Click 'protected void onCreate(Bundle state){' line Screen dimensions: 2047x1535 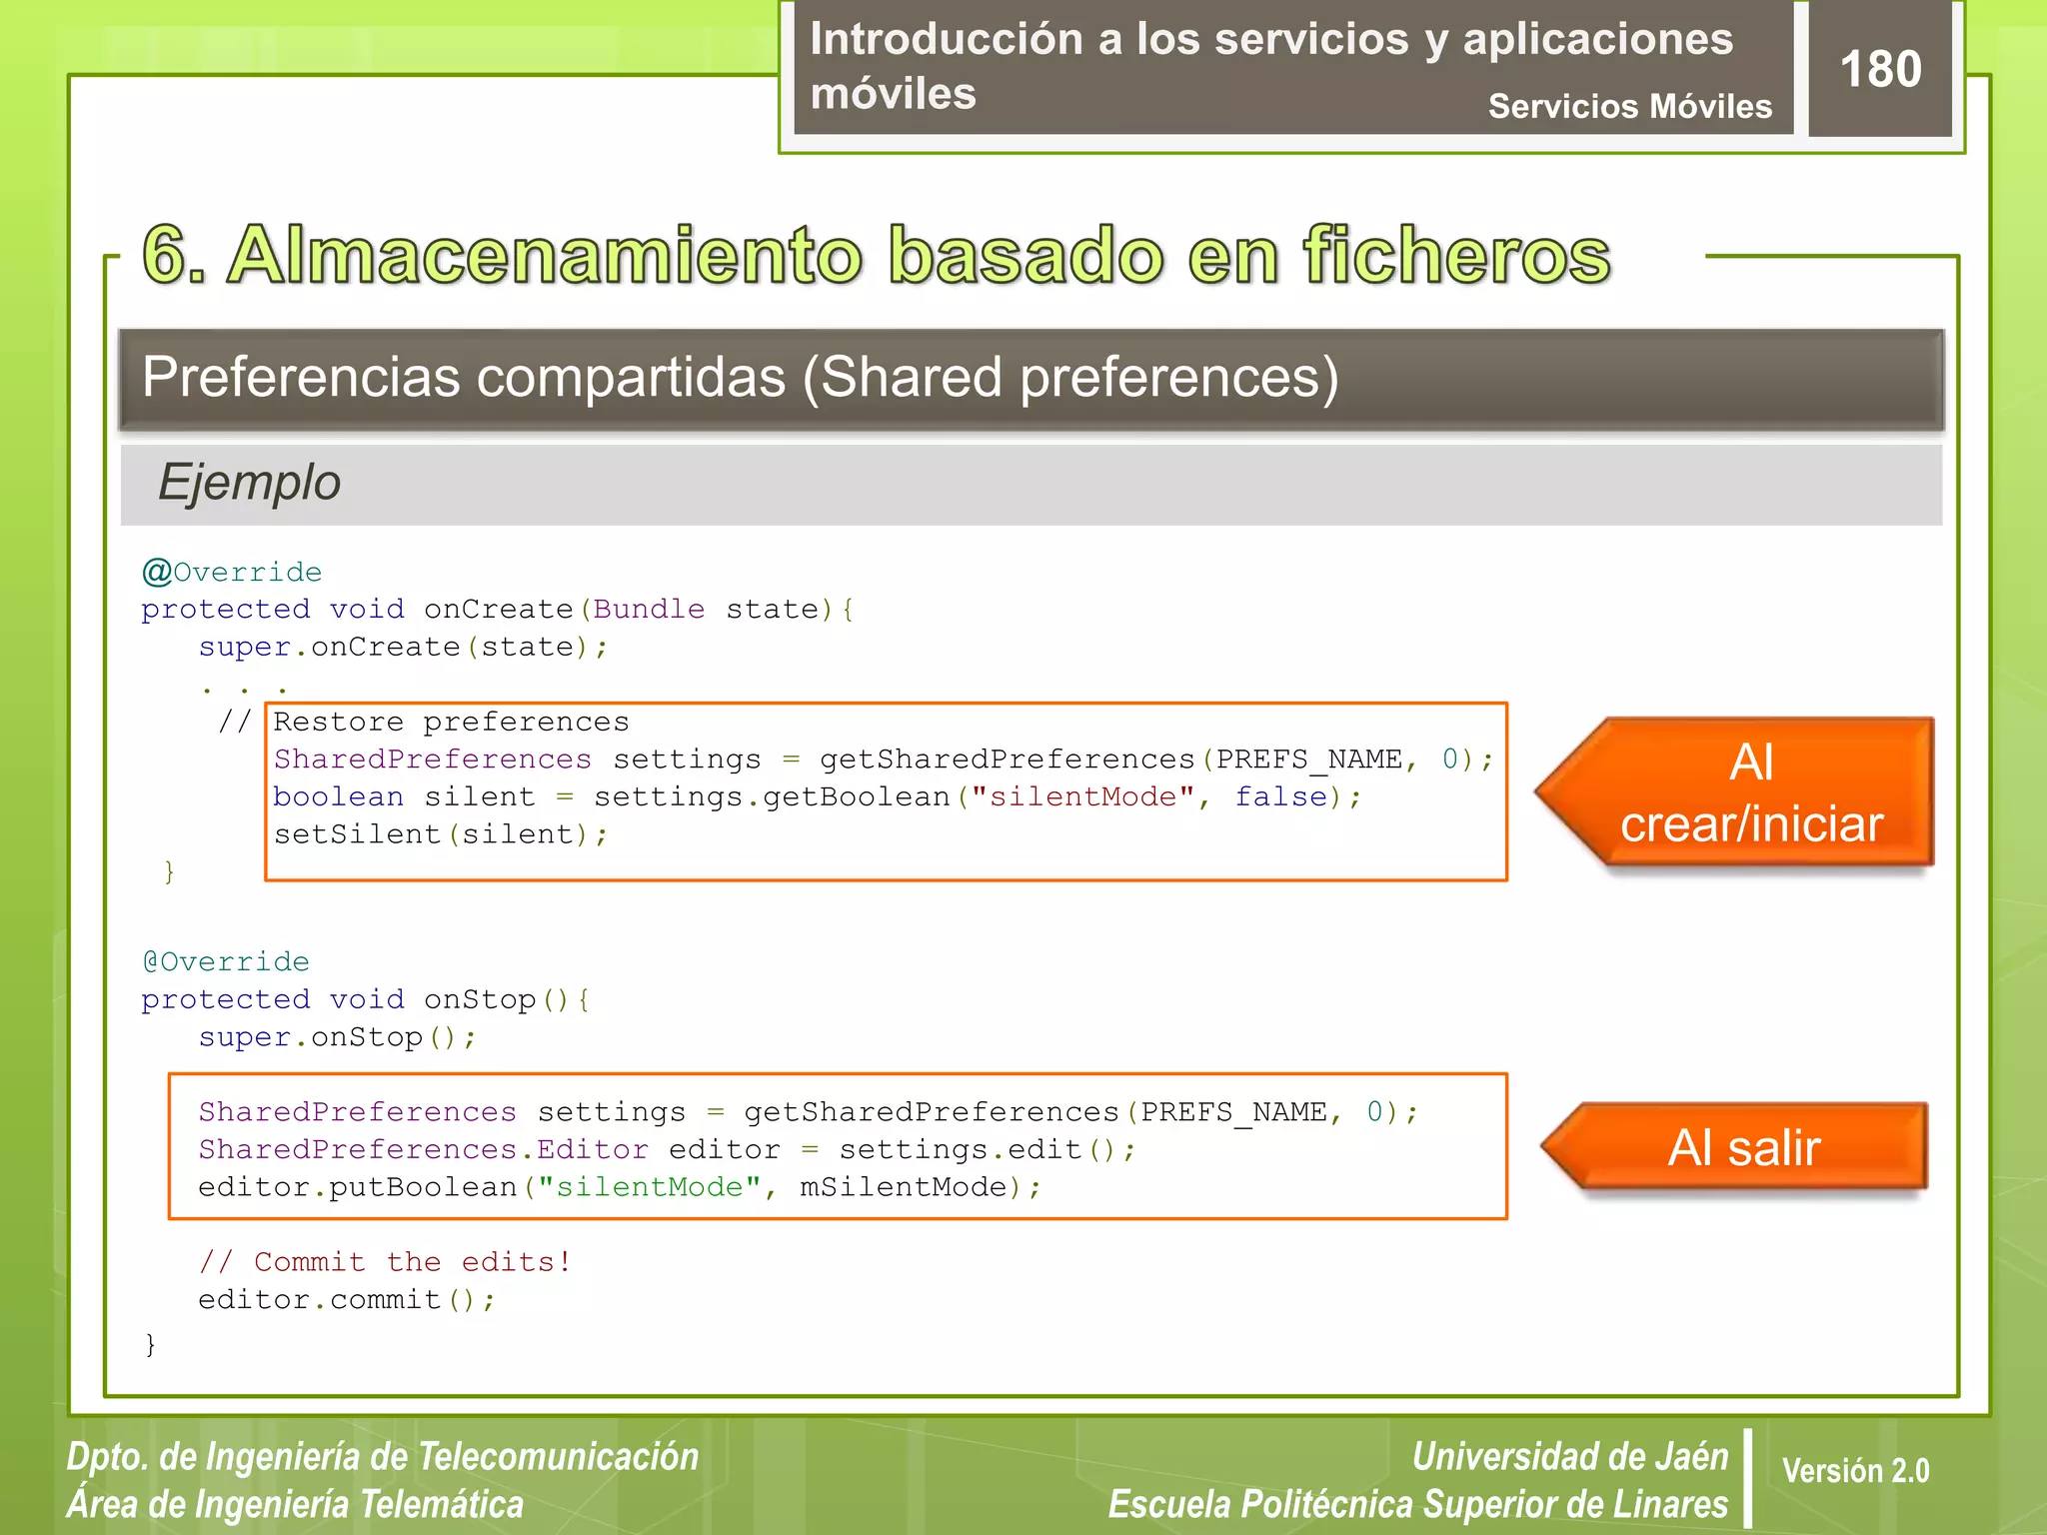498,610
